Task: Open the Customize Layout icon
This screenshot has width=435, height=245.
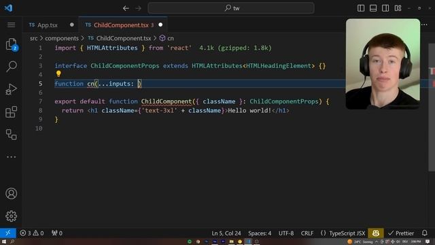Action: (x=398, y=8)
